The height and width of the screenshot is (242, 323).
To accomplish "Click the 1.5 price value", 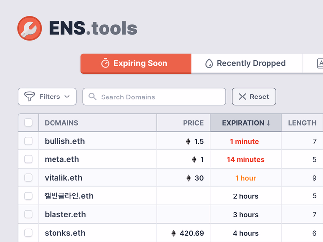I will 199,142.
